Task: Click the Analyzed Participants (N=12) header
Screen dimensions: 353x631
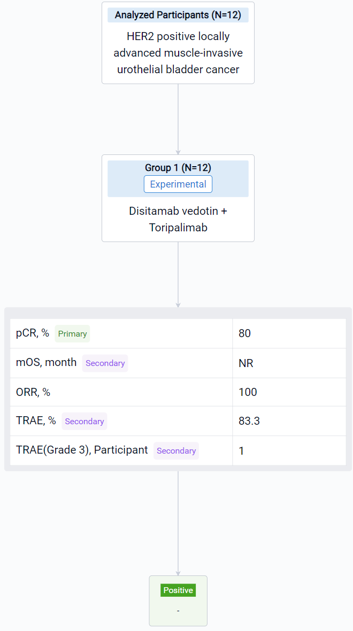Action: (178, 15)
